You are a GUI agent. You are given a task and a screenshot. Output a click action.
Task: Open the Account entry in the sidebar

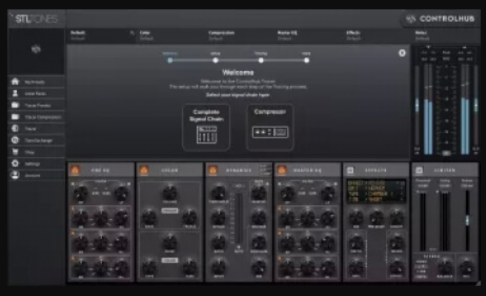(x=36, y=175)
